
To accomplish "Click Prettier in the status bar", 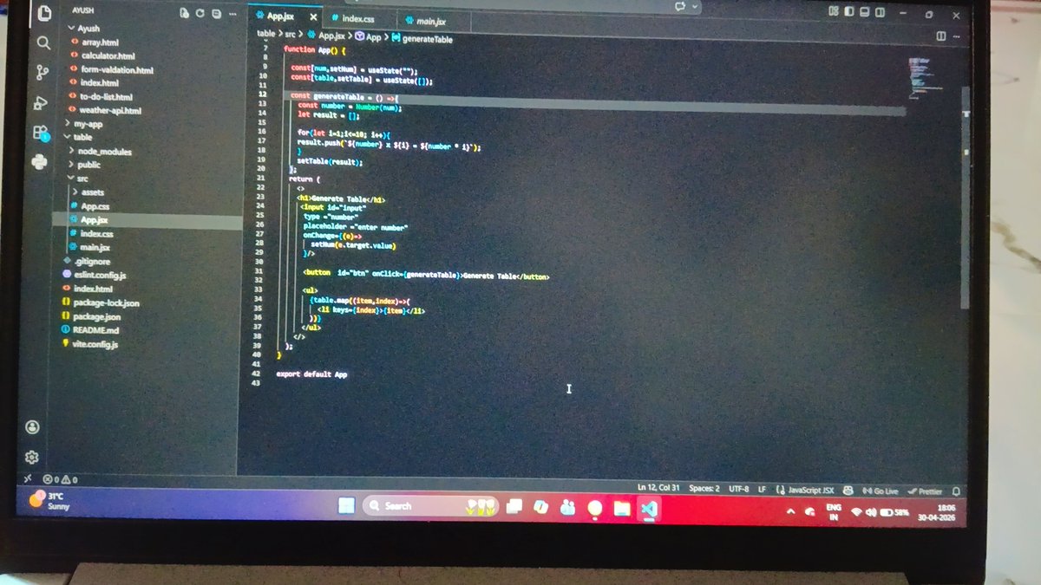I will point(926,491).
